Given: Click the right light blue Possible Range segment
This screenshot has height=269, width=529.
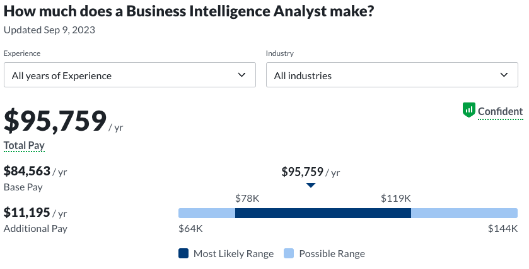Looking at the screenshot, I should [464, 213].
